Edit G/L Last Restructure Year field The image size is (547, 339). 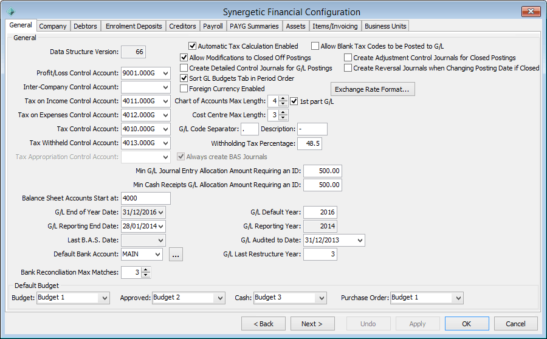click(x=320, y=254)
